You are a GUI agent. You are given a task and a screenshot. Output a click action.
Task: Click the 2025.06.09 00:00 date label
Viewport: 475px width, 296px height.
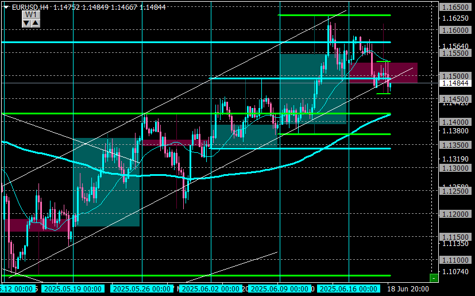click(280, 289)
